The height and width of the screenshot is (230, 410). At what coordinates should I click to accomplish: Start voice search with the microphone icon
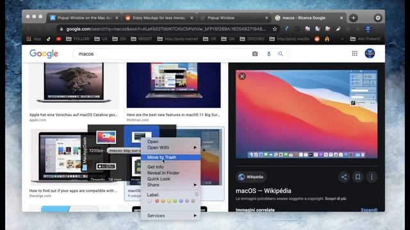[x=268, y=54]
